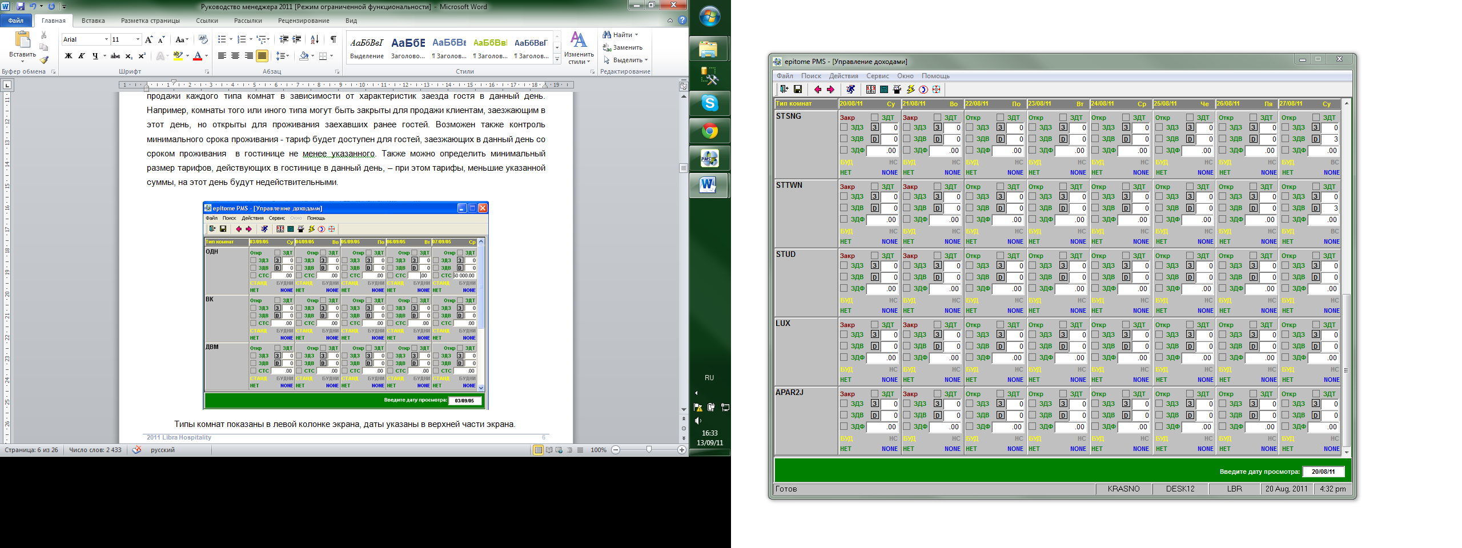1462x548 pixels.
Task: Check ЗДТ for STUD on 23/08/11
Action: 1063,256
